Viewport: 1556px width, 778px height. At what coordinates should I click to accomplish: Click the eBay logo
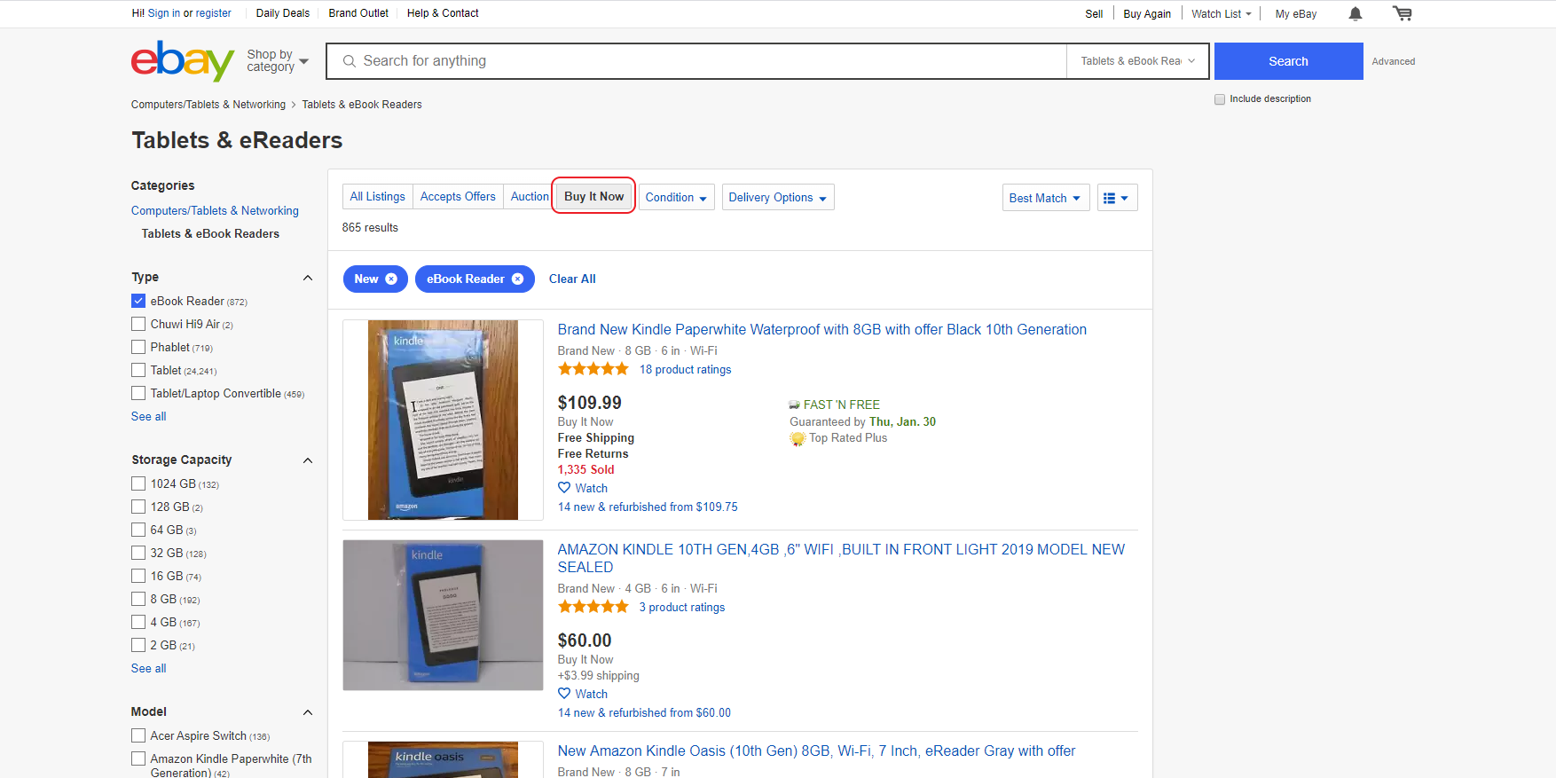[183, 60]
